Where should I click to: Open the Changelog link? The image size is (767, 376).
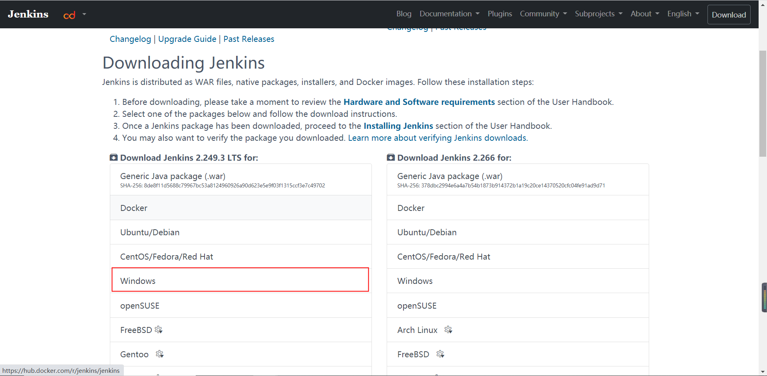point(130,39)
